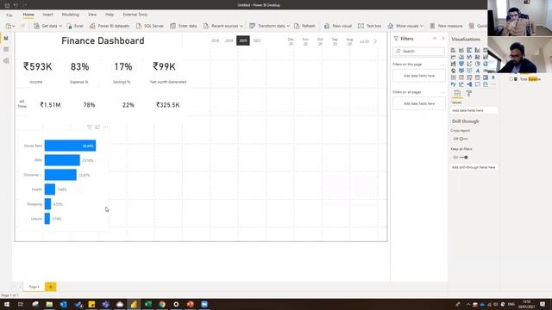
Task: Collapse the Filters pane chevron
Action: coord(443,38)
